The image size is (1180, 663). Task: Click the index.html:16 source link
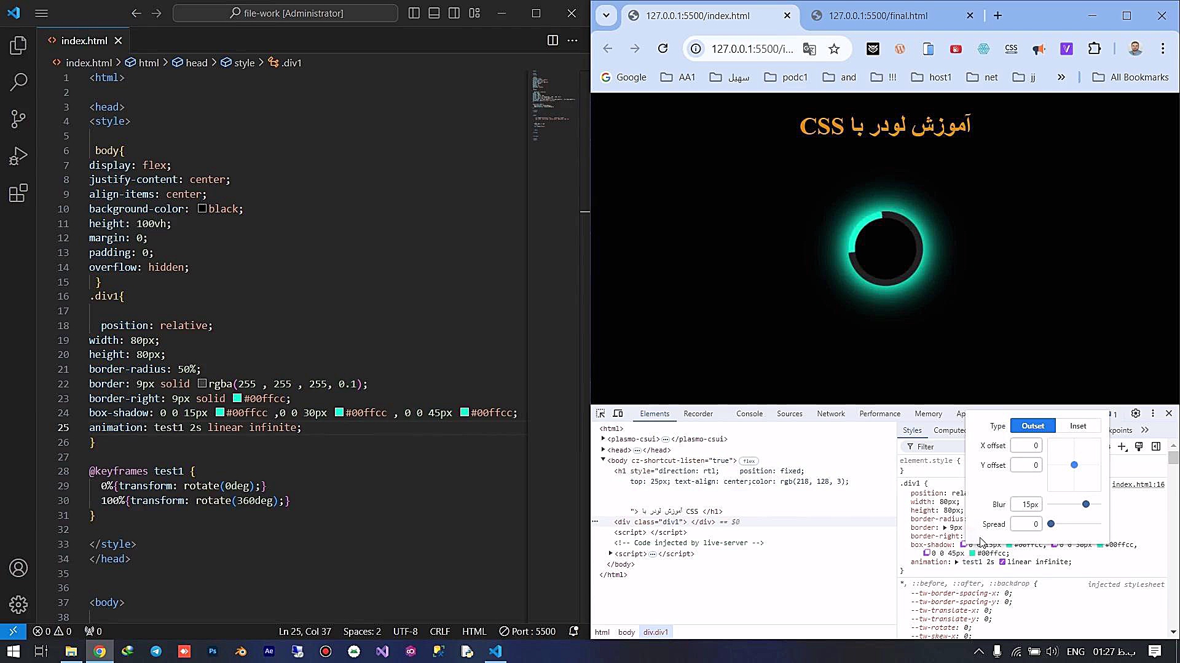[1138, 484]
